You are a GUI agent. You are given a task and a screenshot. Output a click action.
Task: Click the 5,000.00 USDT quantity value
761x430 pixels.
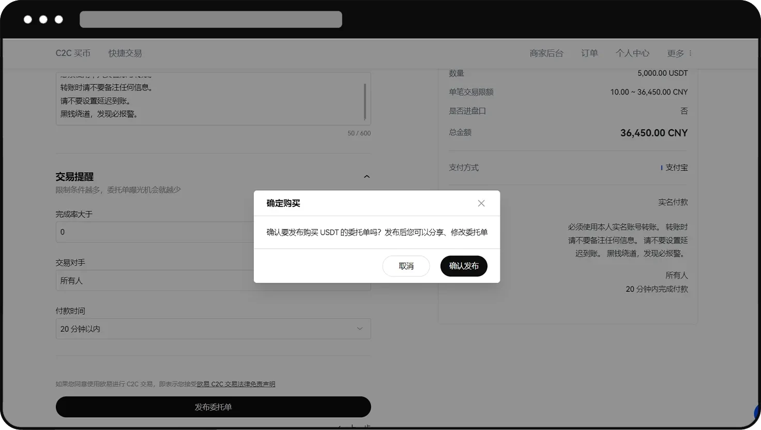(x=663, y=73)
